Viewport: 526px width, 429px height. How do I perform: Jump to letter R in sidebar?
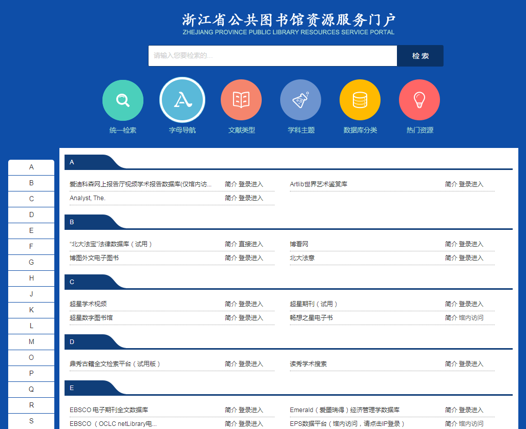click(x=31, y=405)
